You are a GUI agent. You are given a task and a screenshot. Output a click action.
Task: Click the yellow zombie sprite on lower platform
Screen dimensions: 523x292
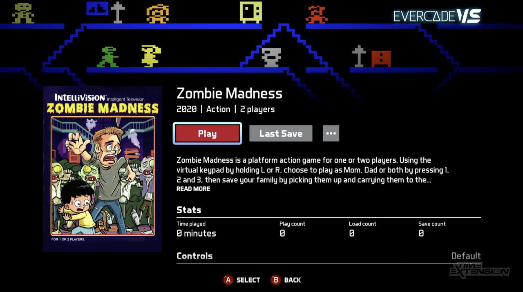(x=151, y=56)
